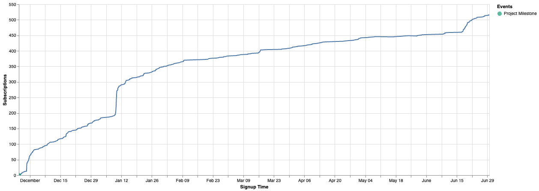This screenshot has width=539, height=191.
Task: Click the Jan 12 x-axis label
Action: tap(122, 181)
